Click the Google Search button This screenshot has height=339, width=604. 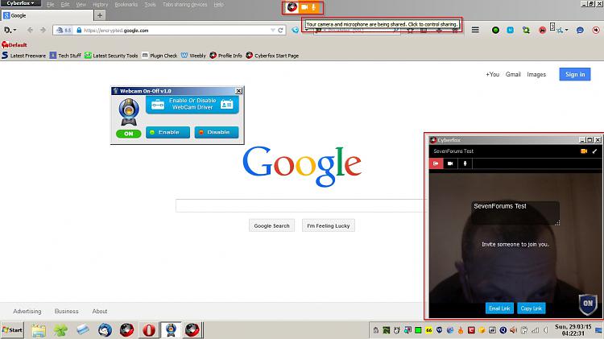click(x=271, y=225)
